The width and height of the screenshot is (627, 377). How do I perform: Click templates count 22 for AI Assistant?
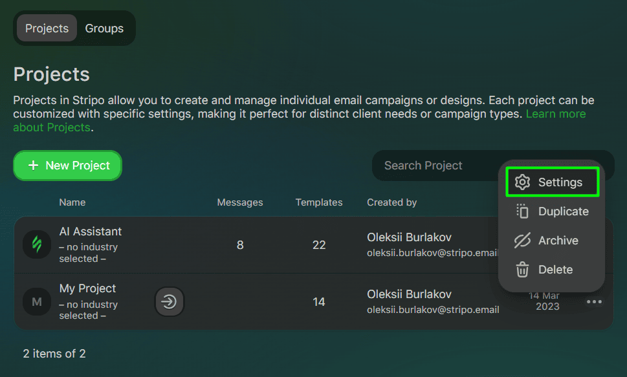(319, 244)
